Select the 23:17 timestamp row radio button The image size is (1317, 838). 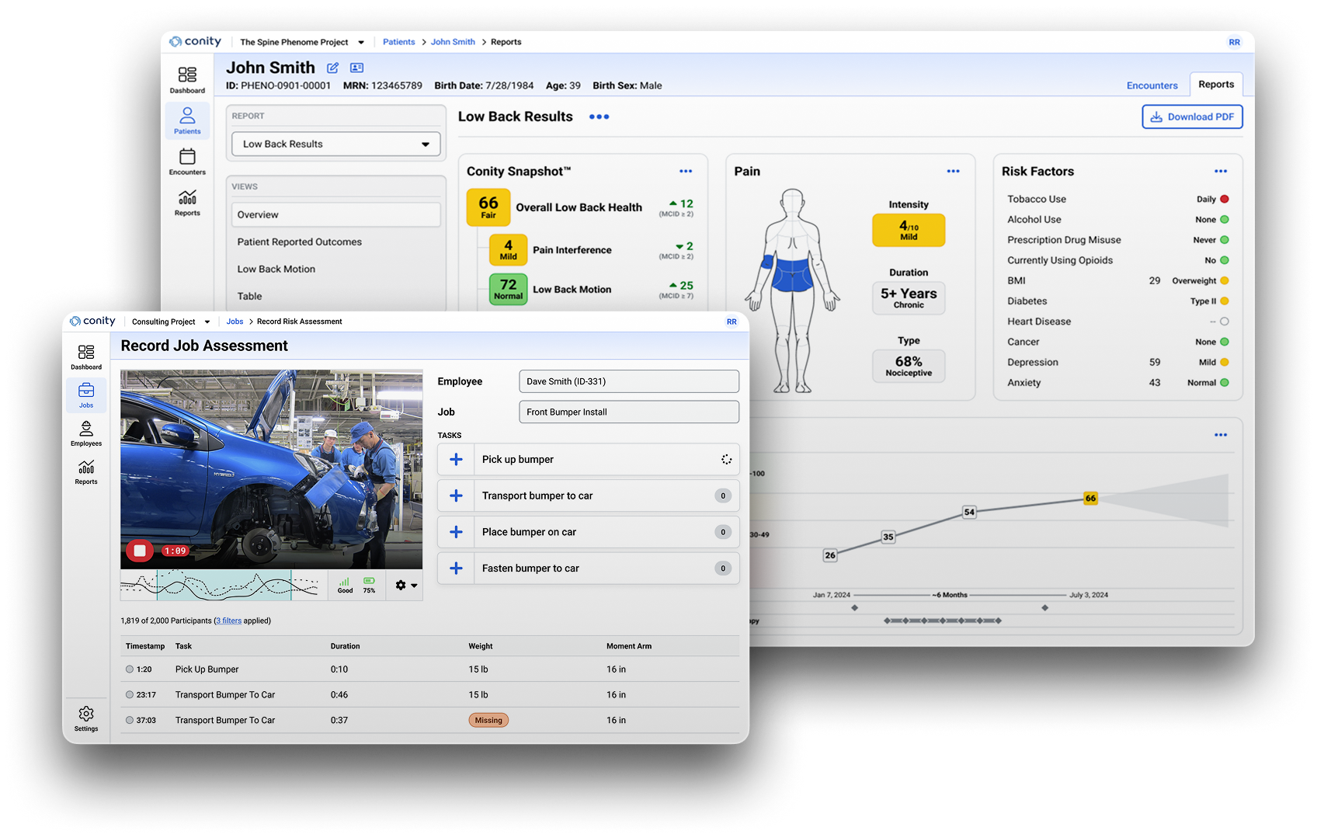tap(130, 695)
